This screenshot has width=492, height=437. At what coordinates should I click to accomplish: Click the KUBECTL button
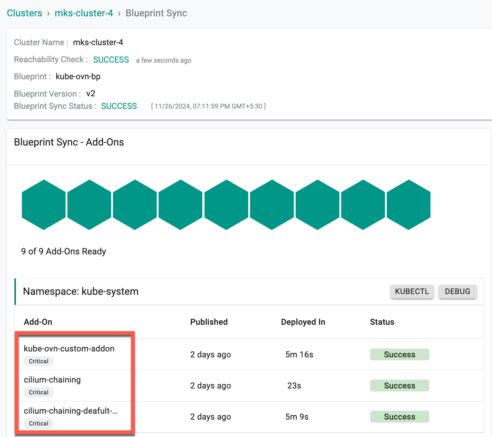click(412, 291)
